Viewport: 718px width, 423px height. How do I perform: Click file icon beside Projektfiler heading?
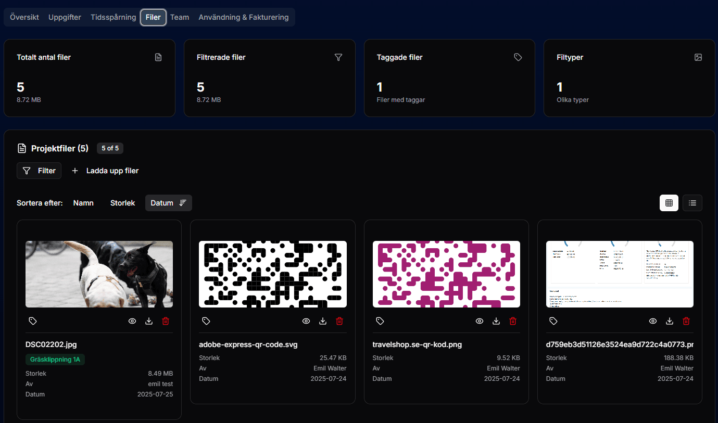(x=22, y=149)
